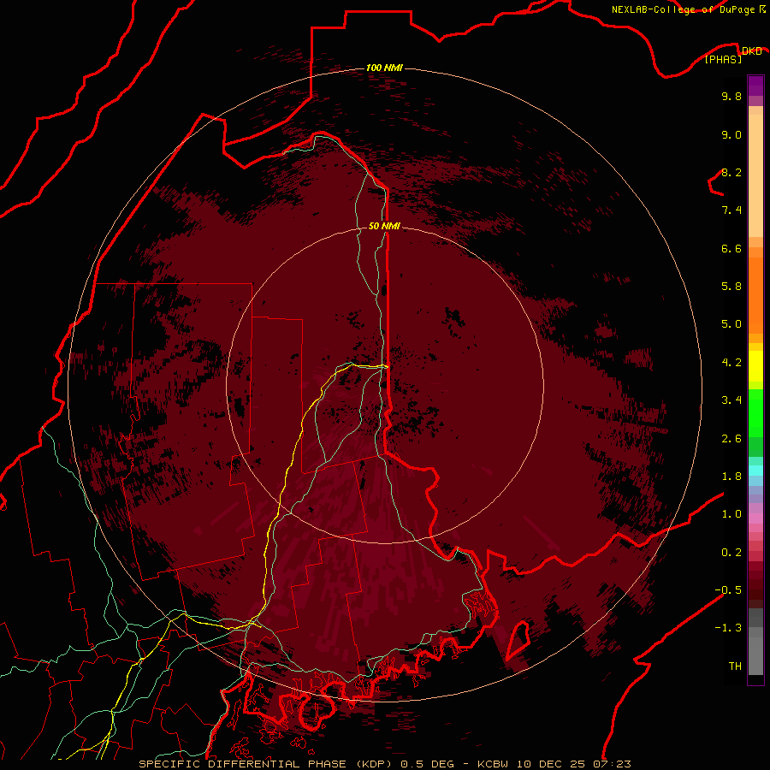Click the "6.6" scale value
Viewport: 770px width, 770px height.
tap(731, 248)
